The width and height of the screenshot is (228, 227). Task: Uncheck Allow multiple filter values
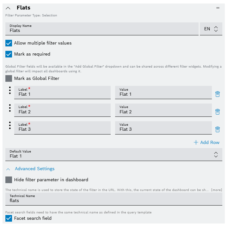9,43
